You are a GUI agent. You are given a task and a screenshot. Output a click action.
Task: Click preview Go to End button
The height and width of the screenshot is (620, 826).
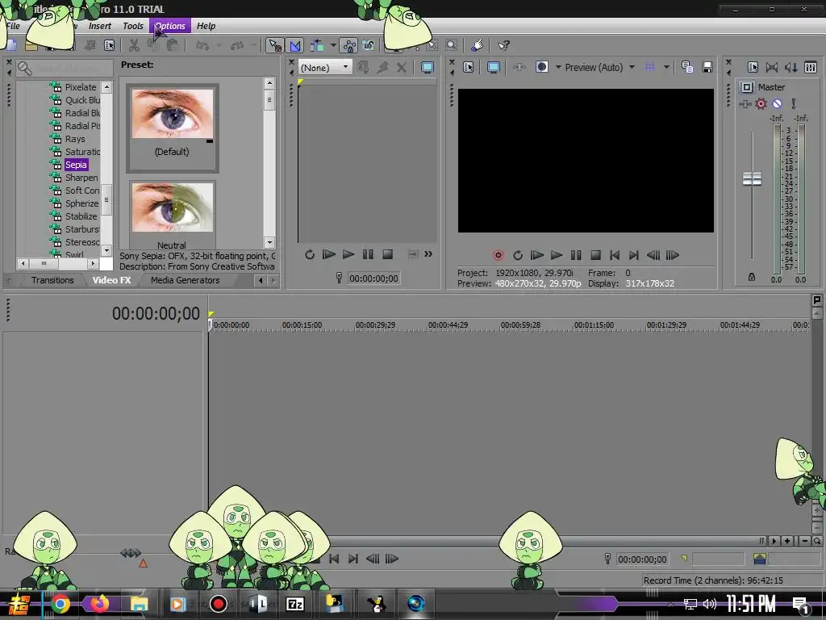click(x=634, y=255)
